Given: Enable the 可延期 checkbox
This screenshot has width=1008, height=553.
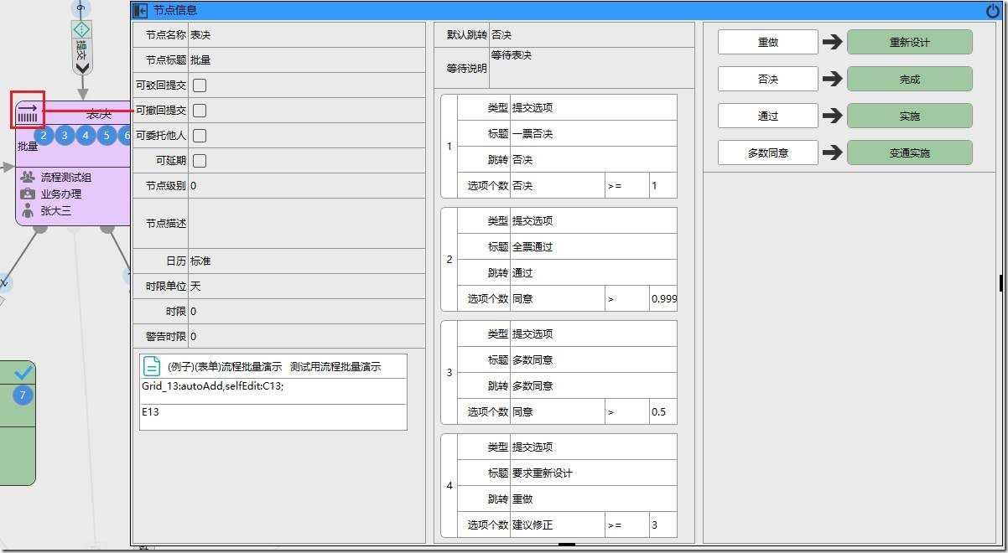Looking at the screenshot, I should click(200, 161).
